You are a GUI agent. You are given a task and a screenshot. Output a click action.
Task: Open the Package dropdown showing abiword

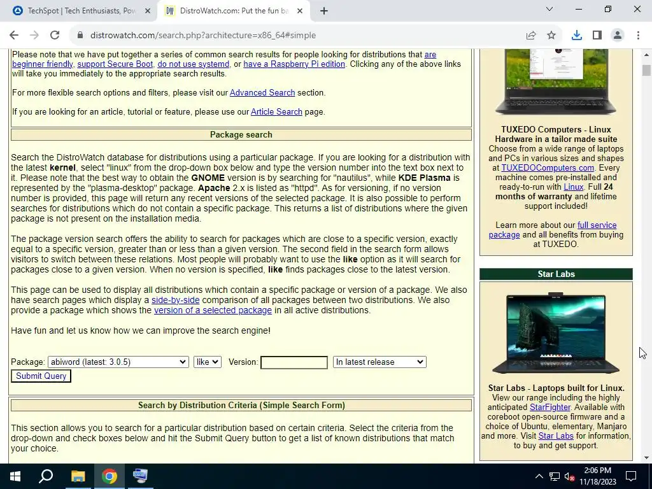118,362
